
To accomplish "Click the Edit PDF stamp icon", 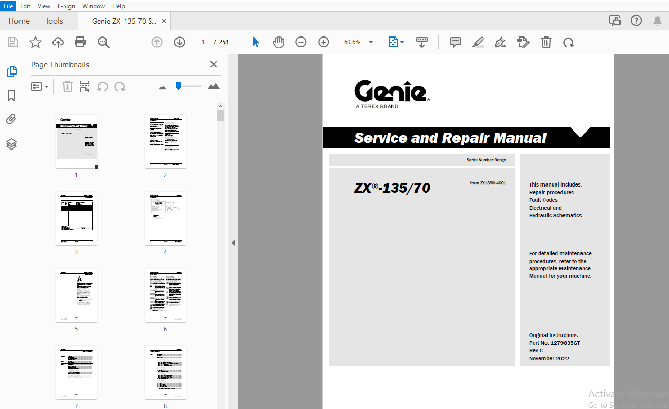I will (x=523, y=42).
